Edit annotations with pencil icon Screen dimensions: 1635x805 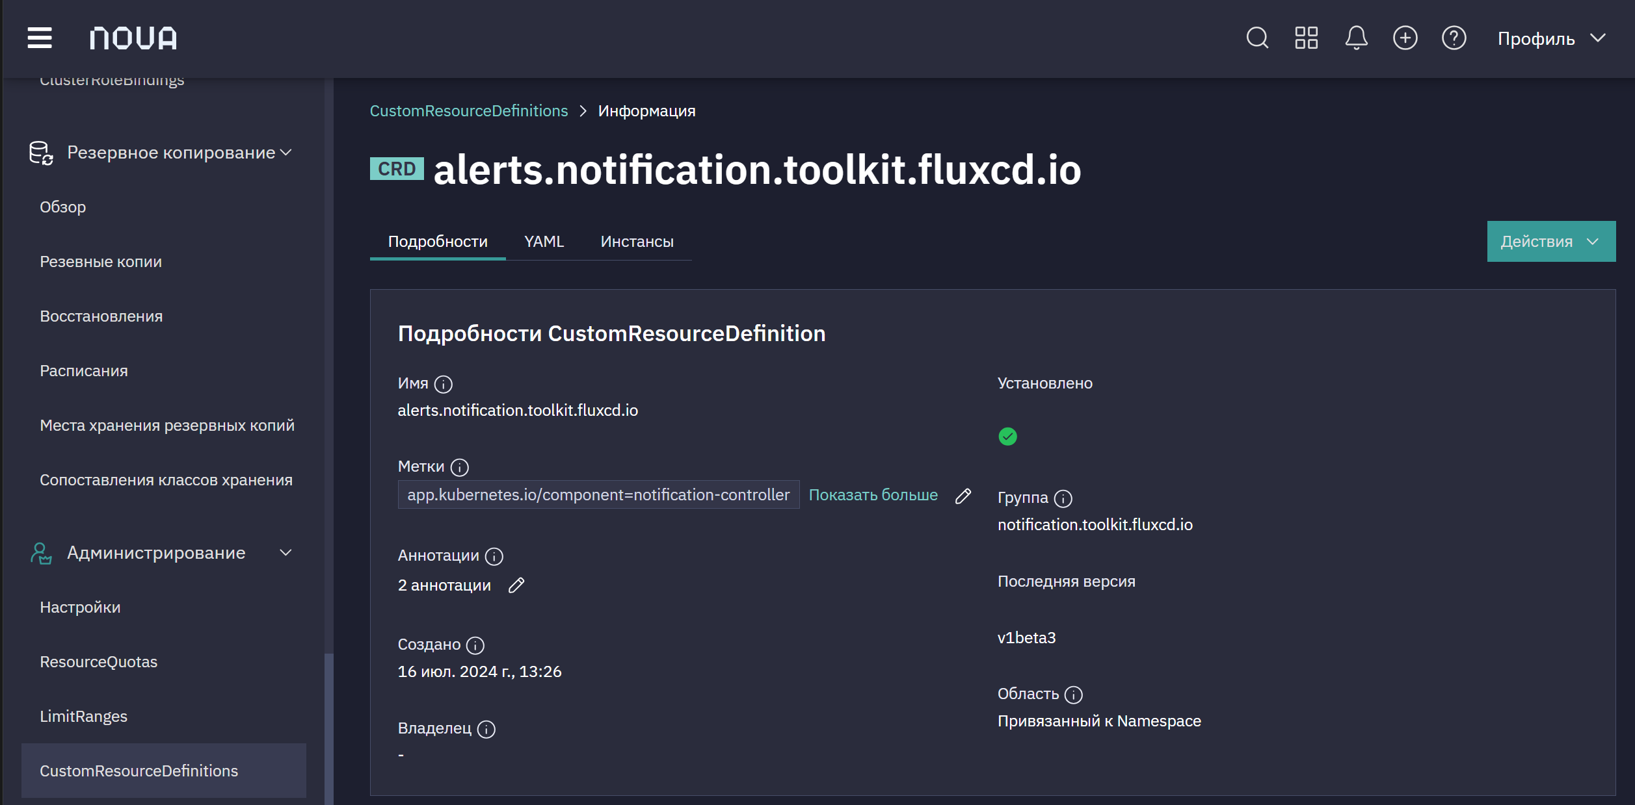516,585
